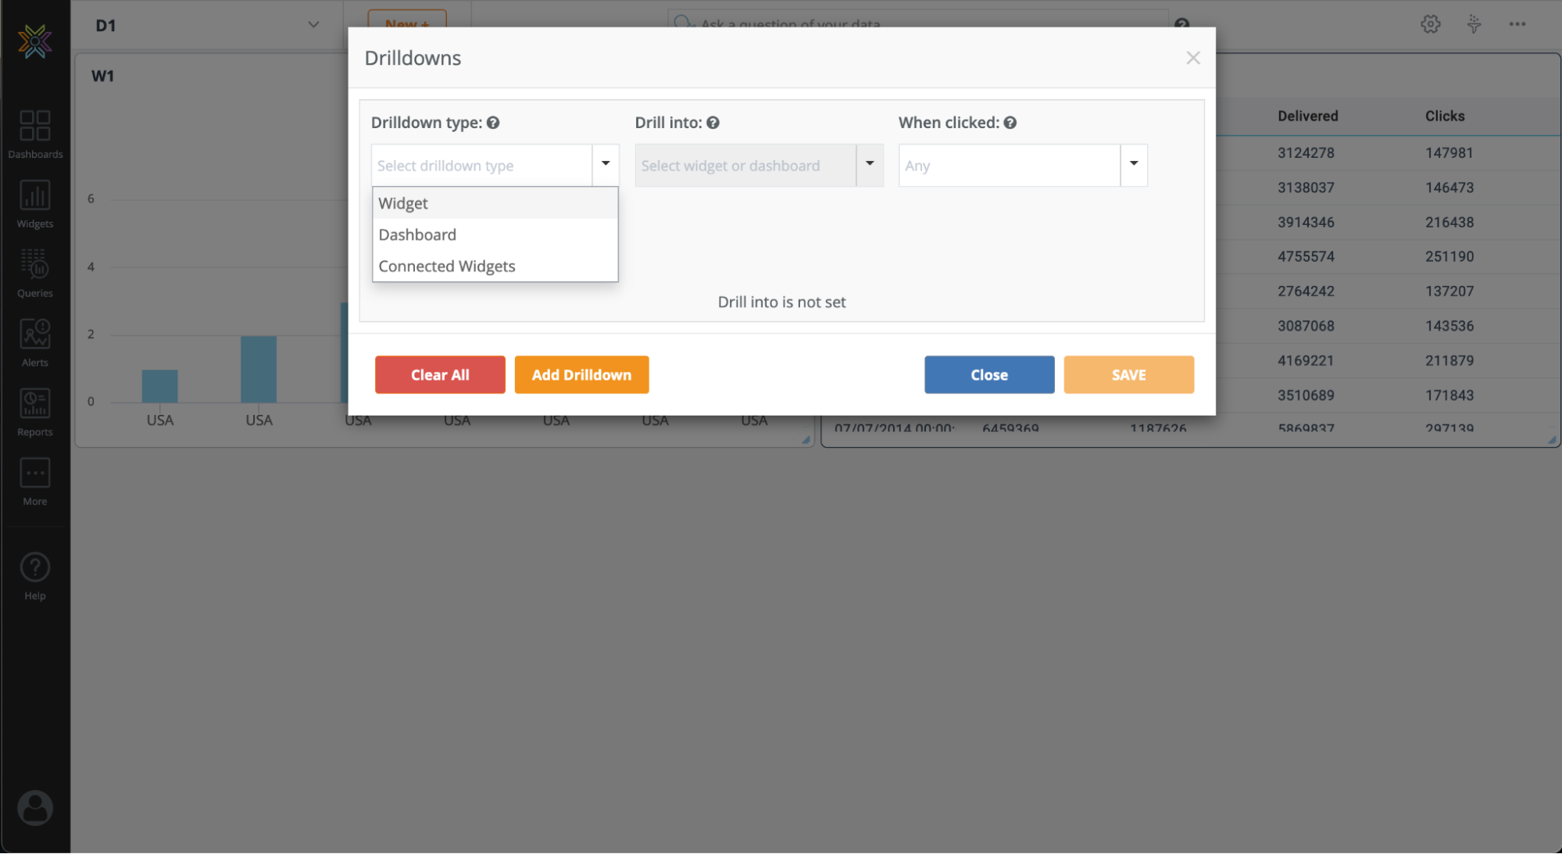The width and height of the screenshot is (1562, 854).
Task: Click the Drilldown type help icon
Action: coord(493,123)
